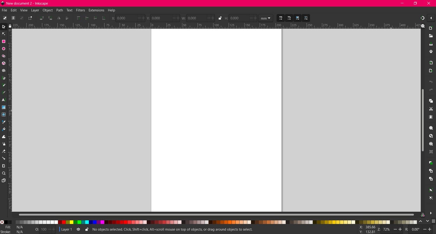The height and width of the screenshot is (234, 436).
Task: Select the Text tool
Action: coord(3,100)
